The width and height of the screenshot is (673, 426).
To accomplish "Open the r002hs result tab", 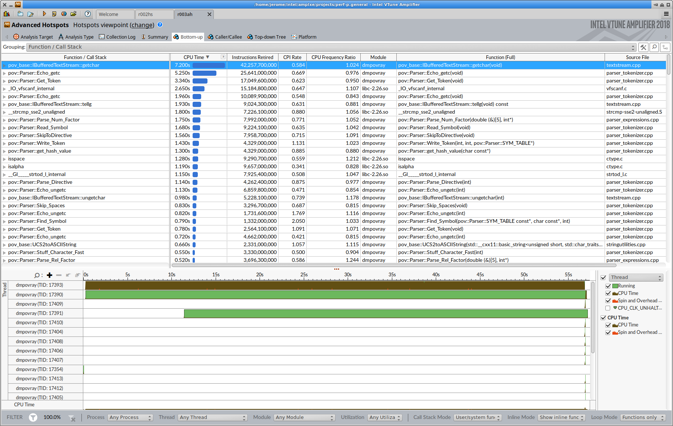I will (x=154, y=14).
